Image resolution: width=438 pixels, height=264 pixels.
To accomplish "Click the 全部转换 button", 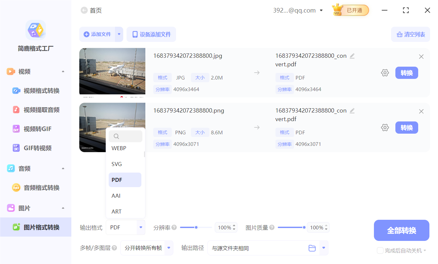I will [x=401, y=230].
